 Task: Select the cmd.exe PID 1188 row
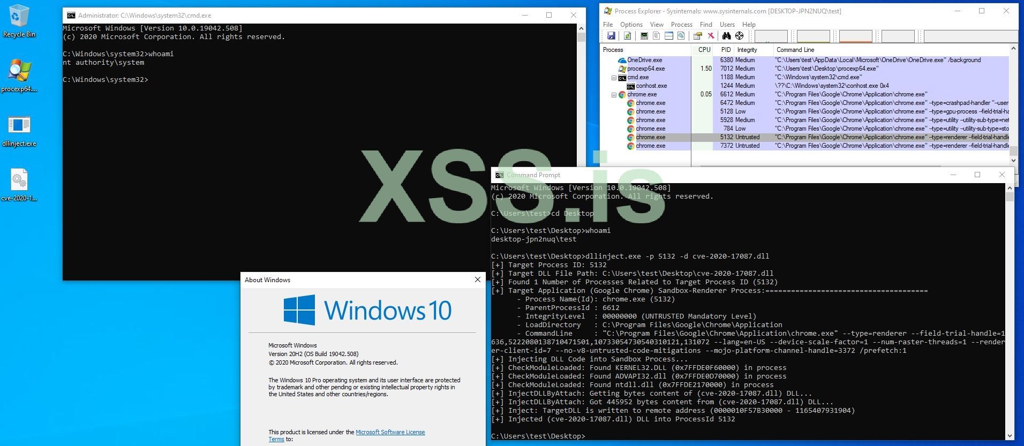[x=805, y=77]
